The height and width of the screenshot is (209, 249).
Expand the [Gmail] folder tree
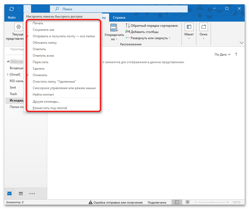pos(8,75)
